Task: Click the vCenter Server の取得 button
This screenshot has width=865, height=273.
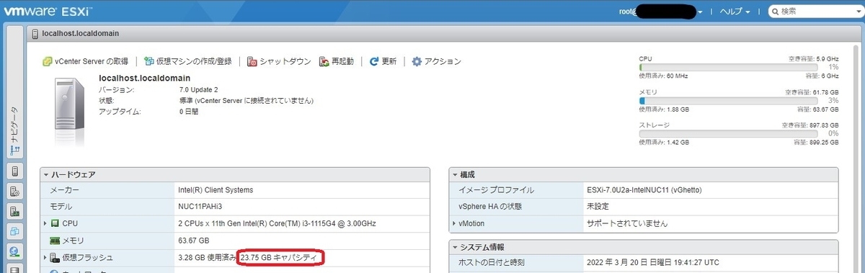Action: pos(85,61)
